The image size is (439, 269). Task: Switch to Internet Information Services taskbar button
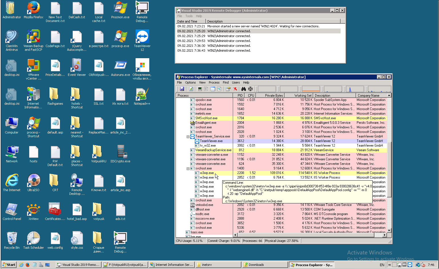coord(172,265)
